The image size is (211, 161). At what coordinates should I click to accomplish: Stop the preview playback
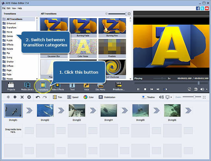click(145, 89)
